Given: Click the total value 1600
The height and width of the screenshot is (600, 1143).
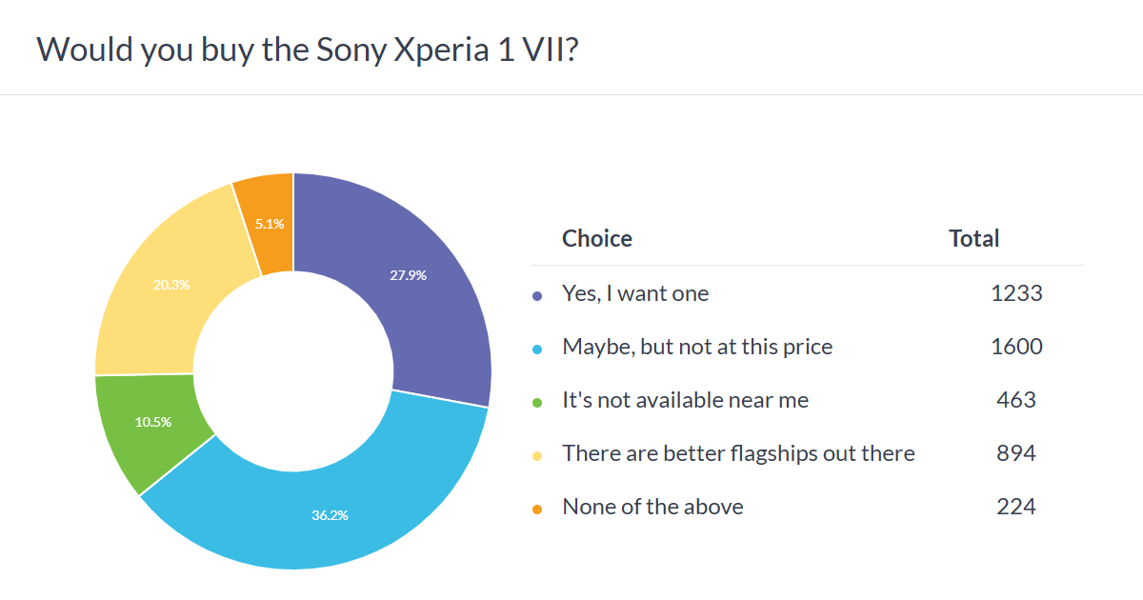Looking at the screenshot, I should click(1016, 347).
